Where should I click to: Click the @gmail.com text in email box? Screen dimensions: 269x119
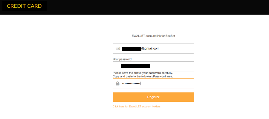point(150,48)
